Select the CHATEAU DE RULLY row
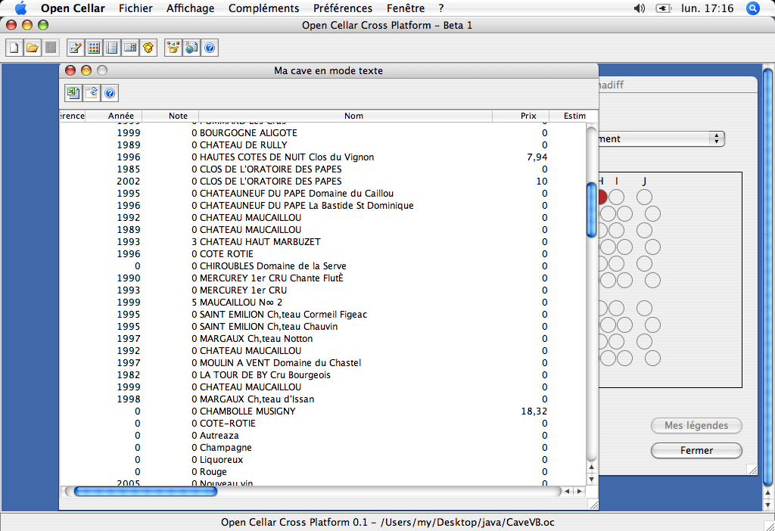The height and width of the screenshot is (531, 775). (x=322, y=145)
